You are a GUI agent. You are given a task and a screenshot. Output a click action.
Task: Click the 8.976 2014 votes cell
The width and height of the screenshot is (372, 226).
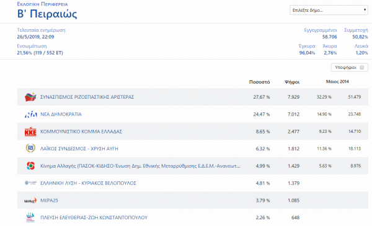click(356, 166)
